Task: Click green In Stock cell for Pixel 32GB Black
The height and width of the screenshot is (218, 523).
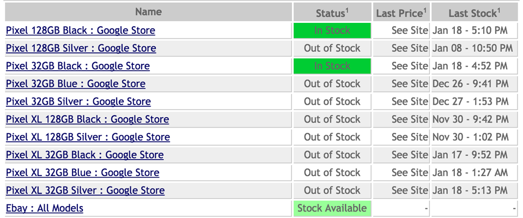Action: click(332, 66)
